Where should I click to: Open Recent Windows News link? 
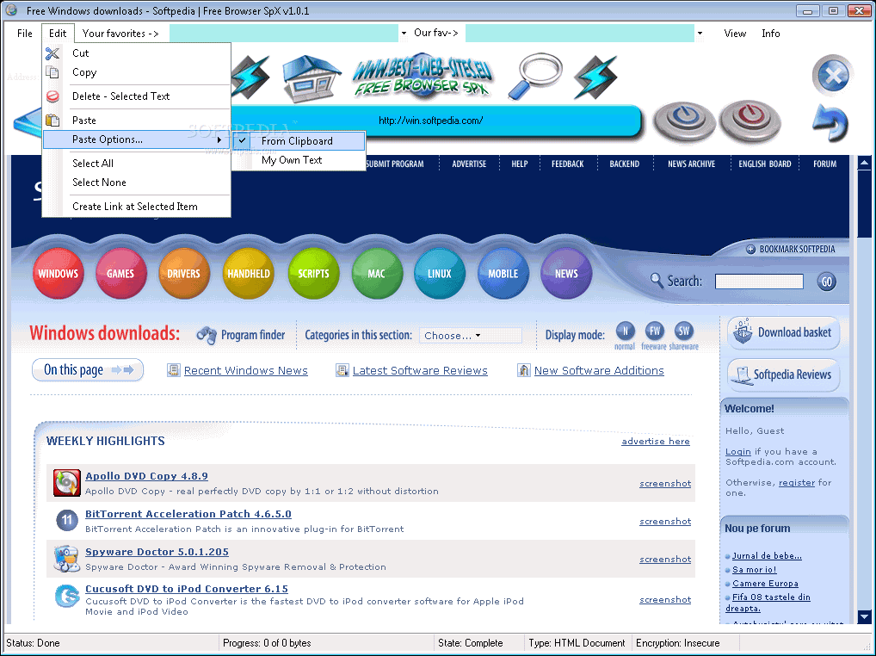pyautogui.click(x=246, y=370)
